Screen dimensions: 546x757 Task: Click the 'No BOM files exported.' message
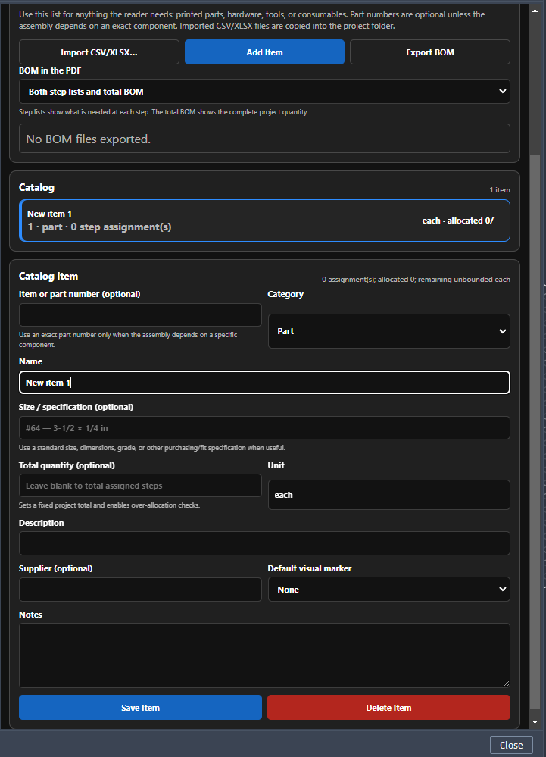pyautogui.click(x=89, y=139)
